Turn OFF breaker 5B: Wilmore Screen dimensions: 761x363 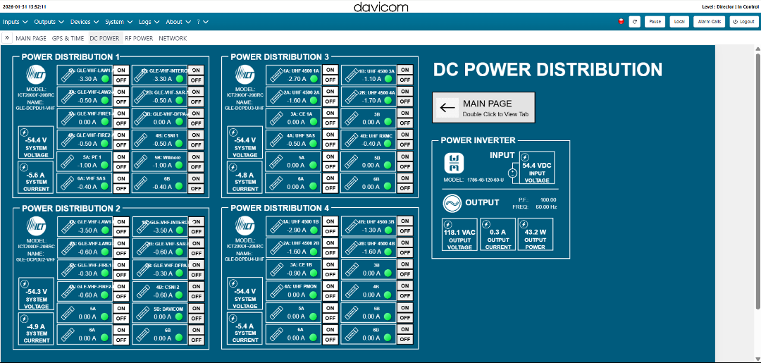tap(196, 167)
